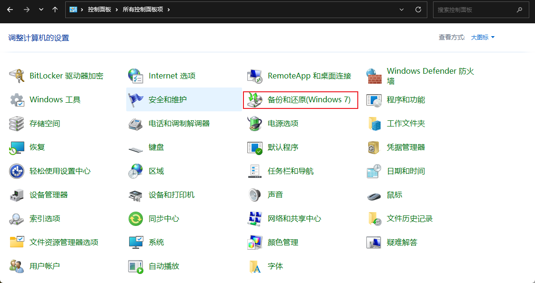
Task: Click the 区域 globe and clock icon
Action: coord(136,171)
